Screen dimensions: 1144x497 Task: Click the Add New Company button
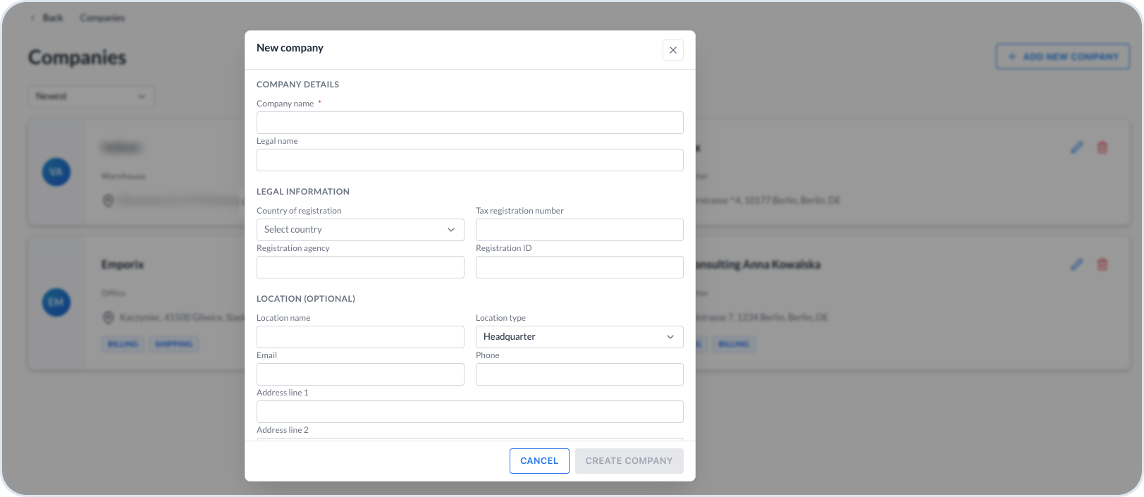click(x=1063, y=56)
